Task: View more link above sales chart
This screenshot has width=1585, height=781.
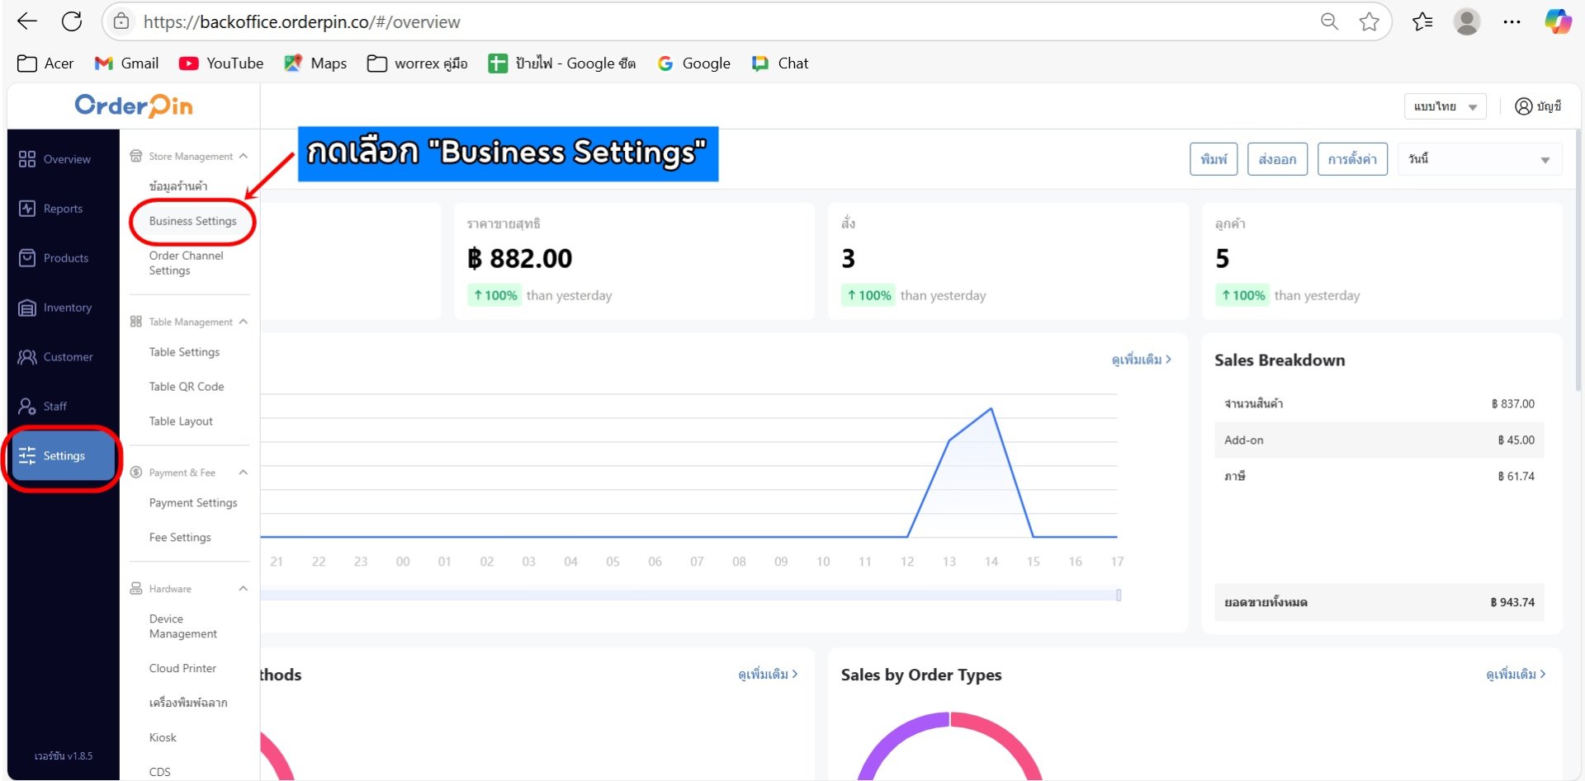Action: (x=1142, y=360)
